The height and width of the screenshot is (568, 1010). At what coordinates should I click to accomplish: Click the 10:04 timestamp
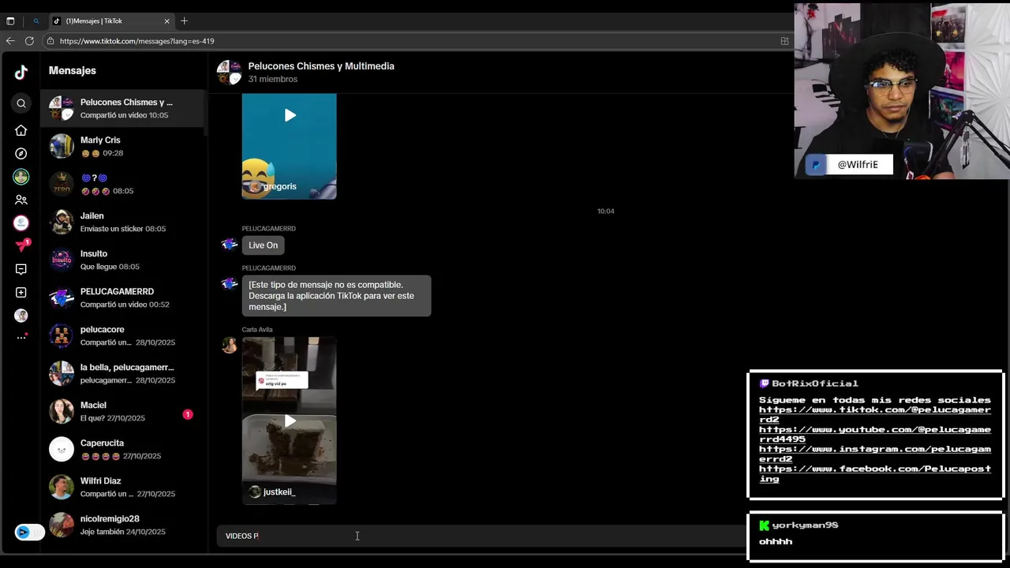pyautogui.click(x=606, y=211)
